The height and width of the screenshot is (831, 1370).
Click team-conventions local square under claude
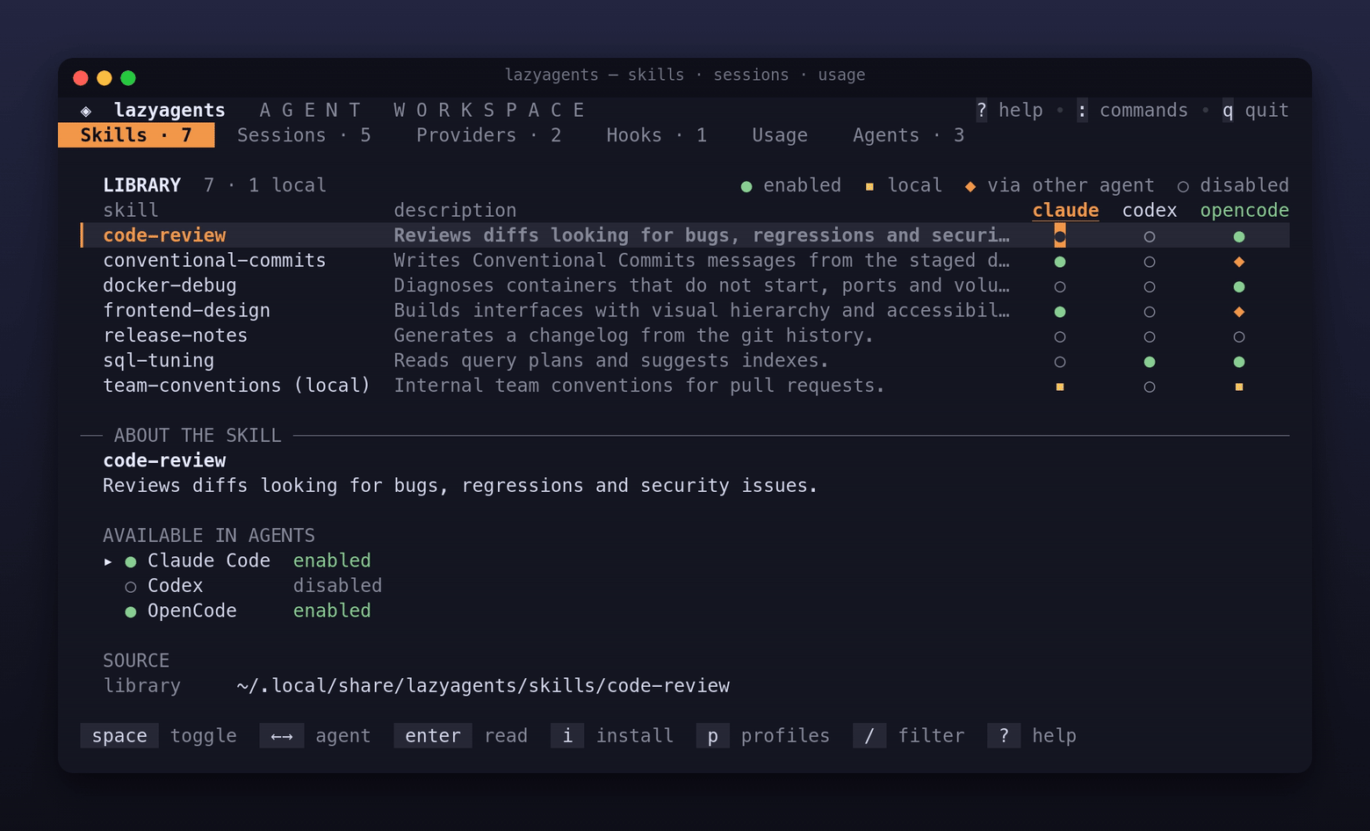tap(1060, 387)
